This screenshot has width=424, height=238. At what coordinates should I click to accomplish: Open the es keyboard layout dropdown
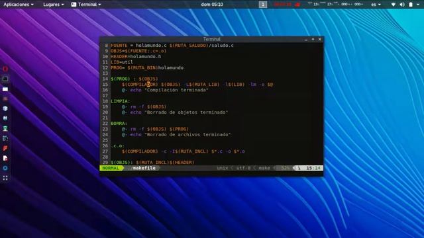point(376,5)
